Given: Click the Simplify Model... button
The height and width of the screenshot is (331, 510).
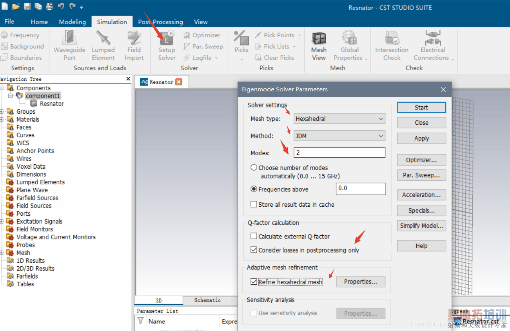Looking at the screenshot, I should point(421,226).
